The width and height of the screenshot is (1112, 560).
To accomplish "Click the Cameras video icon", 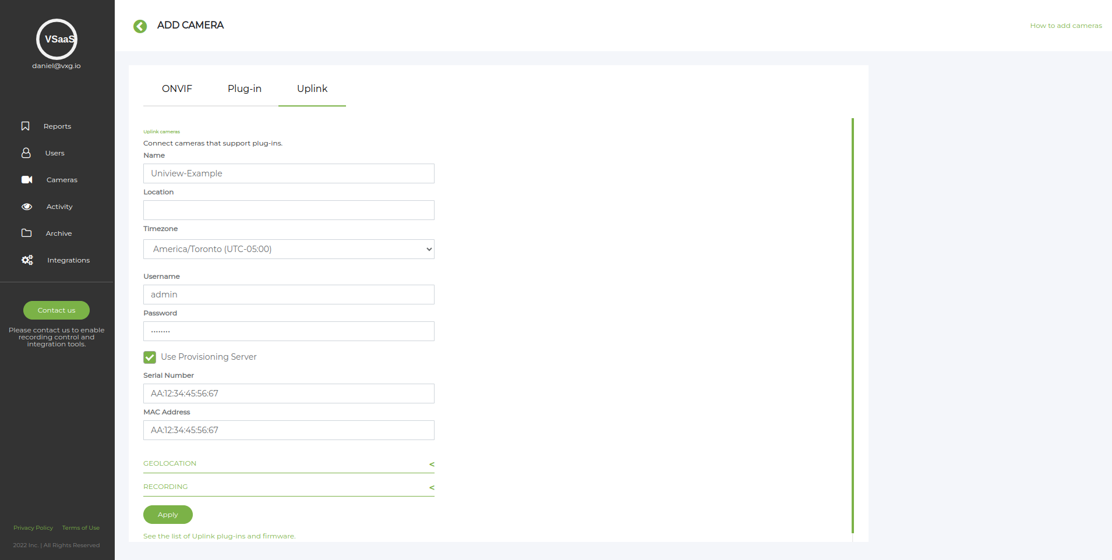I will (27, 180).
